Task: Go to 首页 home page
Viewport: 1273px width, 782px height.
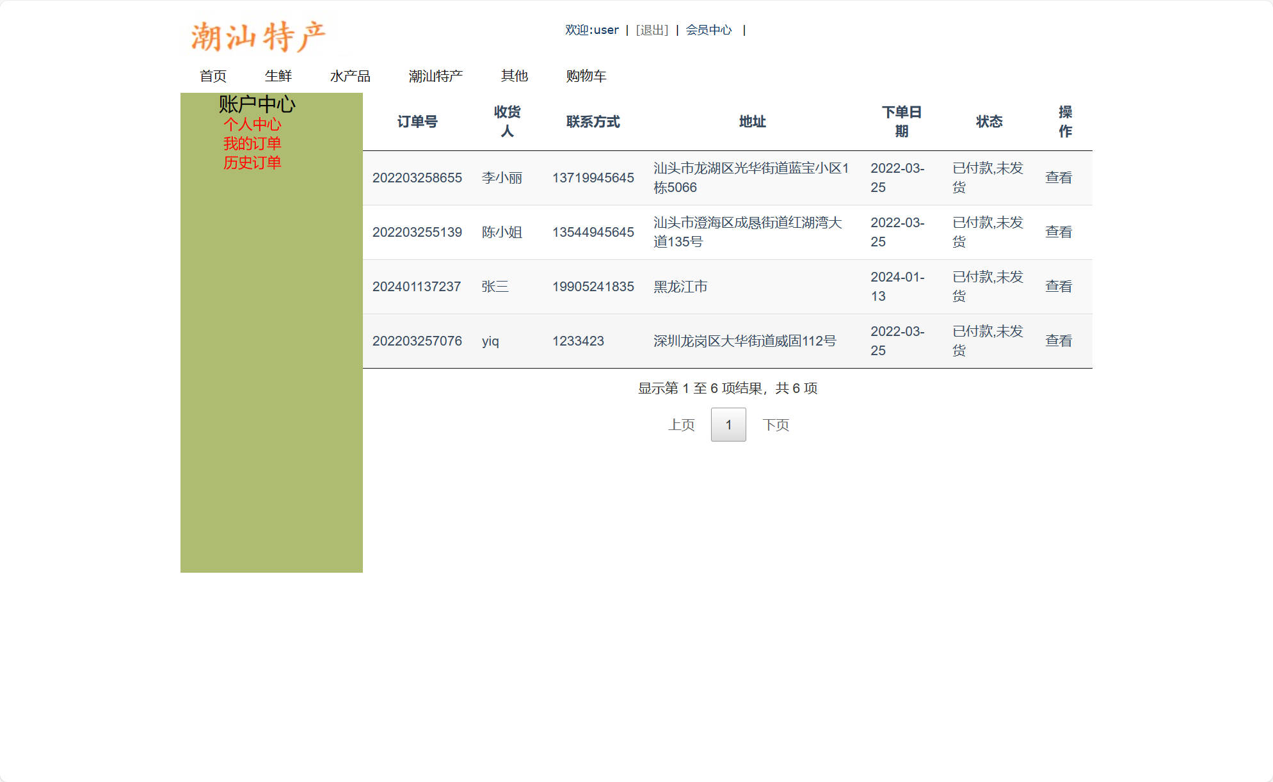Action: point(214,76)
